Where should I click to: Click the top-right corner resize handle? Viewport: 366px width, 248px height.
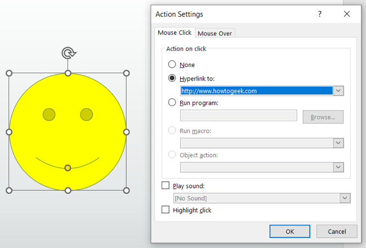(126, 73)
